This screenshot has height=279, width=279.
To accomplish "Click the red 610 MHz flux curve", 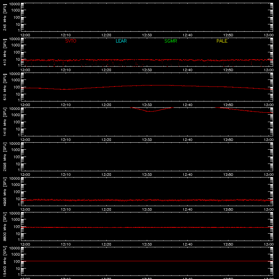I will [147, 85].
